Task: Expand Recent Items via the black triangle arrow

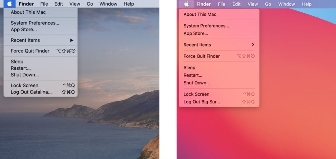Action: (x=72, y=40)
